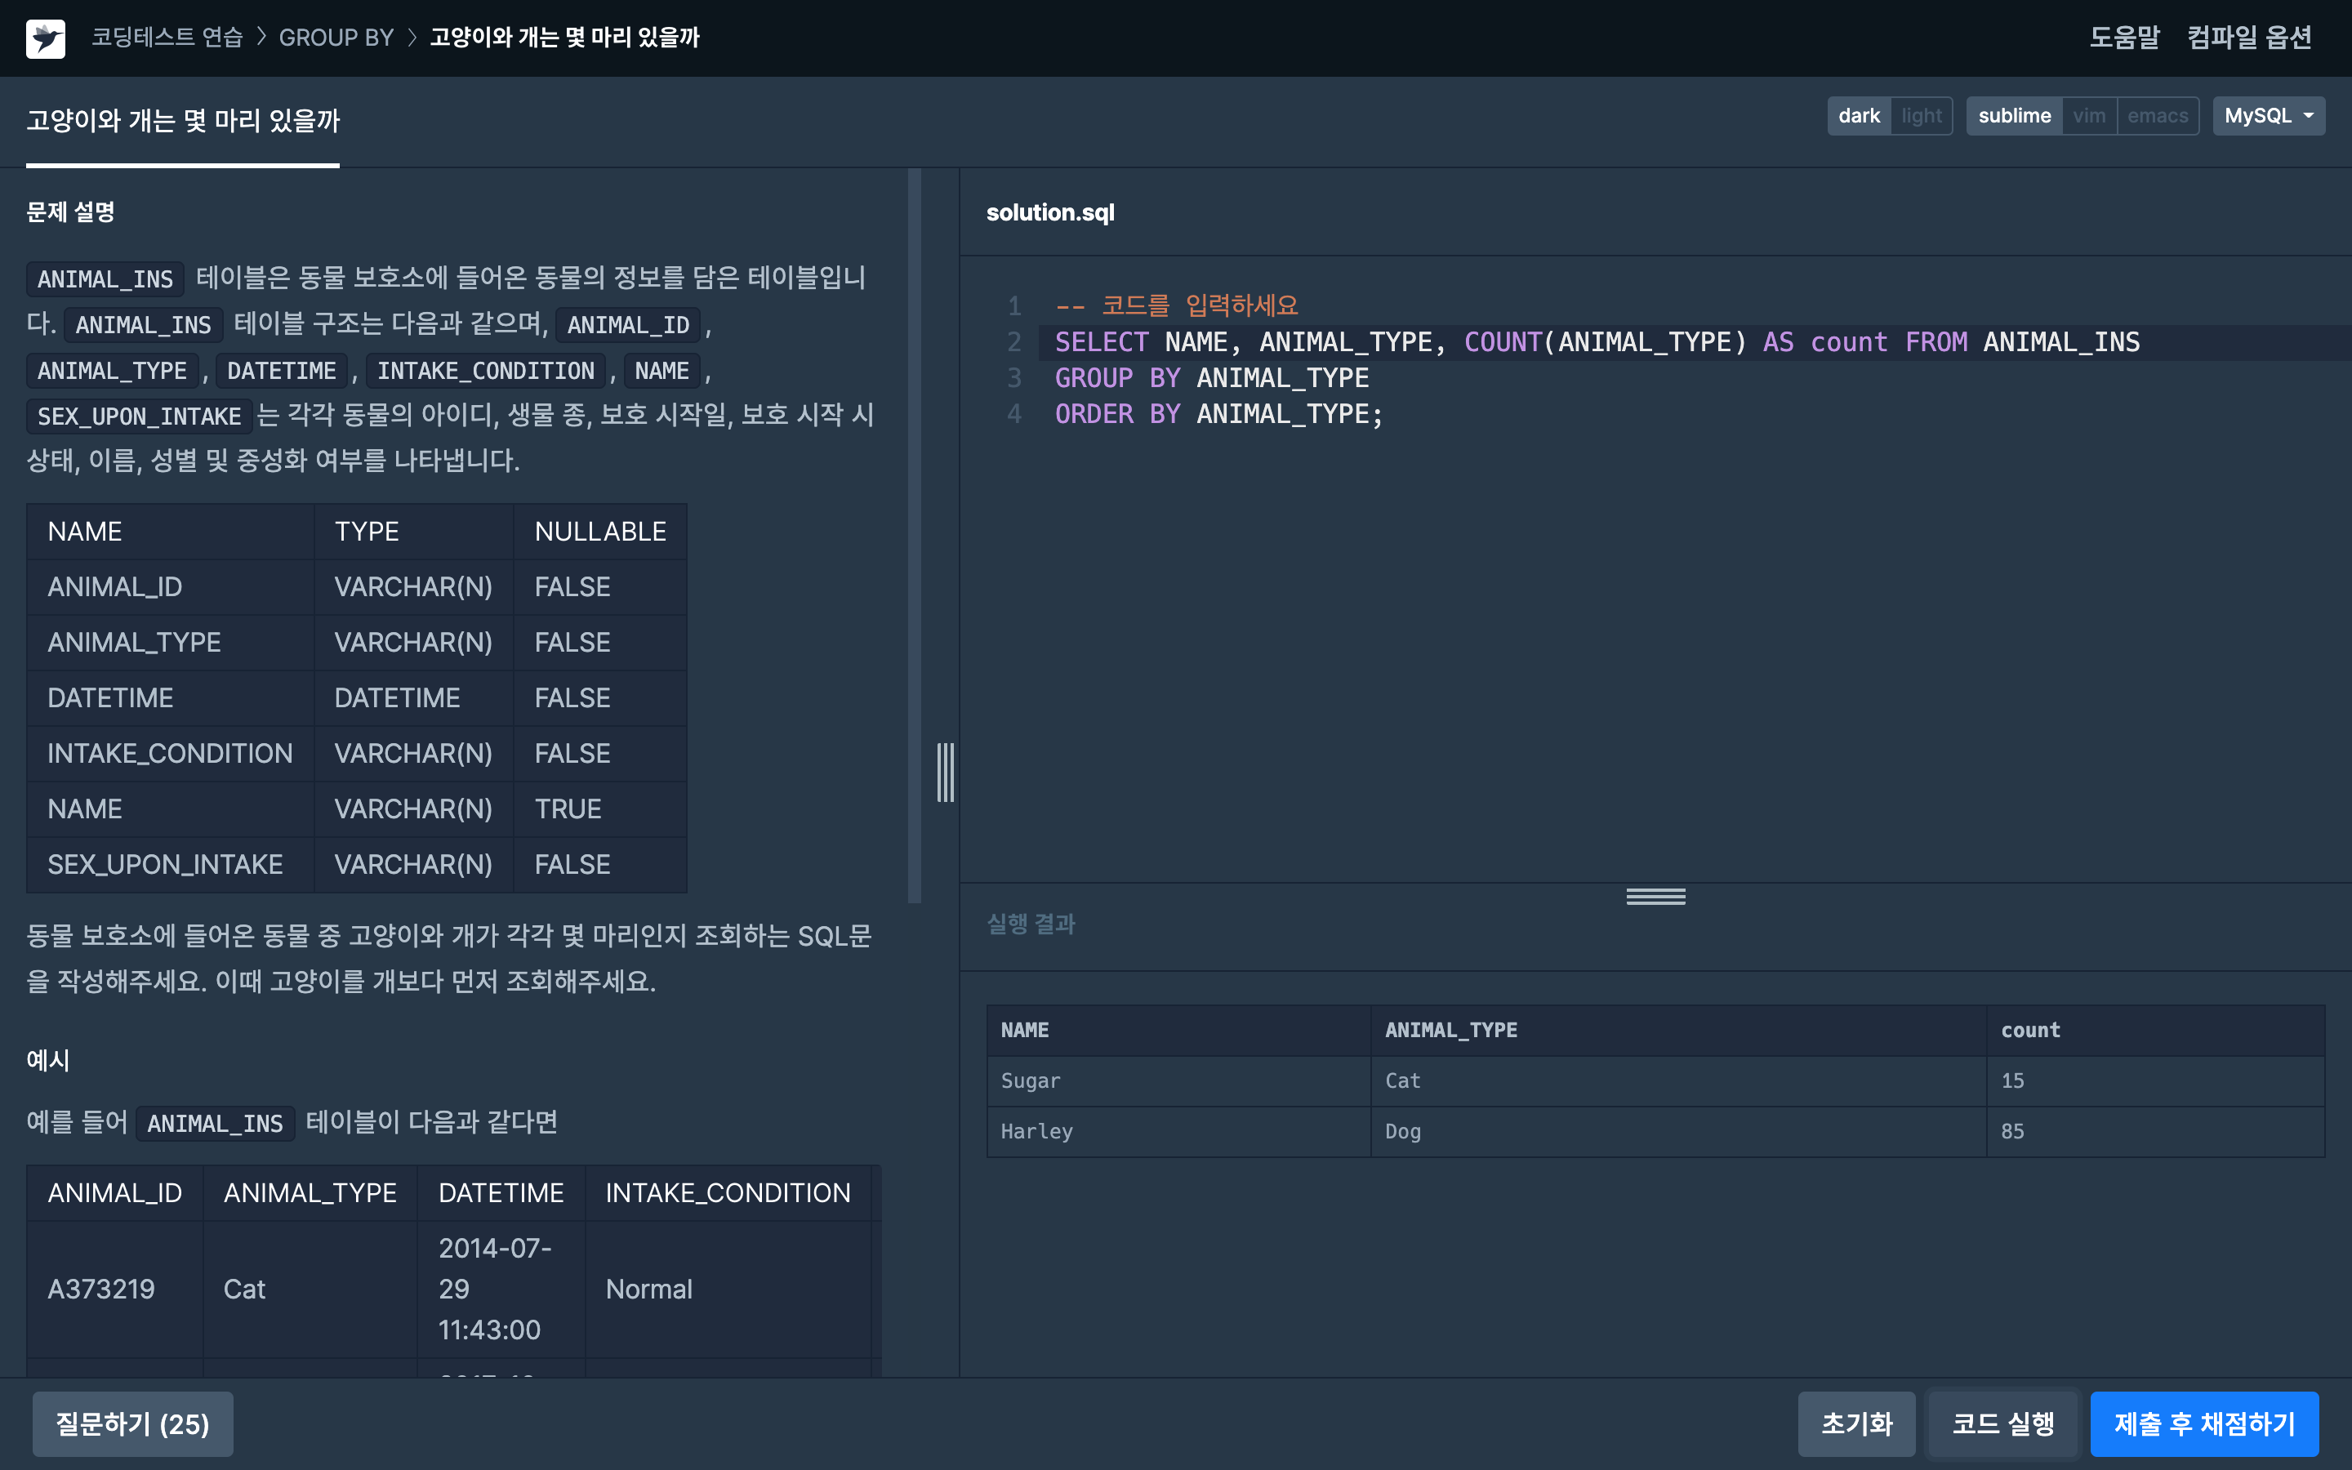Go to 코딩테스트 연습 breadcrumb link
Screen dimensions: 2352x1470
pos(167,38)
